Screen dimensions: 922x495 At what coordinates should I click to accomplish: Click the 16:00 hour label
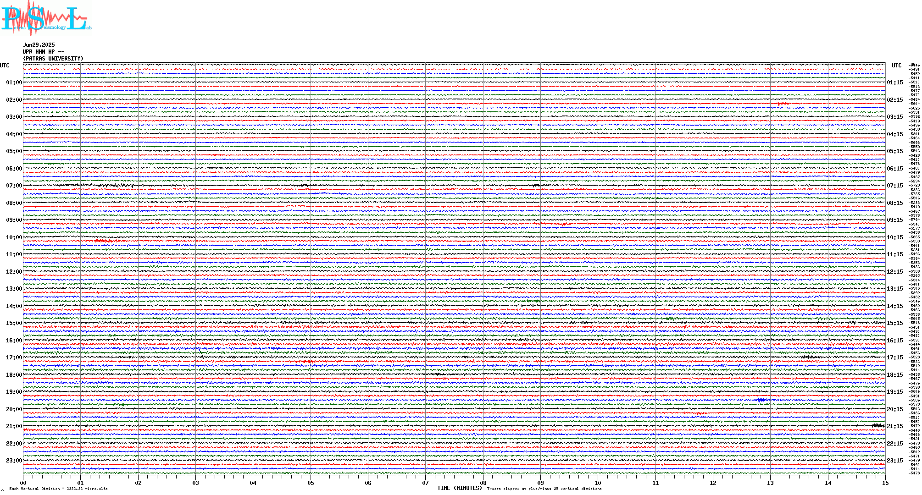point(14,341)
